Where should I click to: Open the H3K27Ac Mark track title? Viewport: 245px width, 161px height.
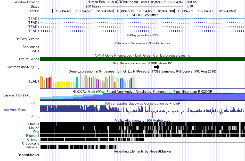pos(142,92)
